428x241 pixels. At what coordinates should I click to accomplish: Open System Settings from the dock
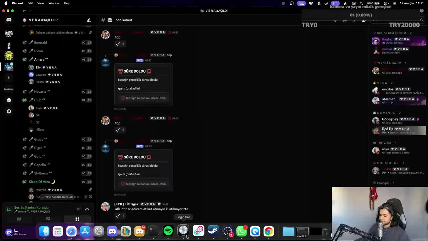pyautogui.click(x=99, y=231)
